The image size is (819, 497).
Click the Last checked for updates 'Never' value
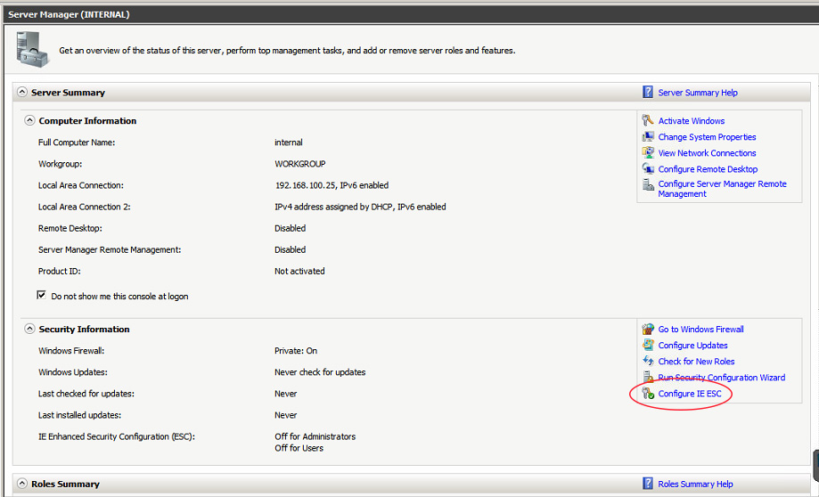[286, 394]
